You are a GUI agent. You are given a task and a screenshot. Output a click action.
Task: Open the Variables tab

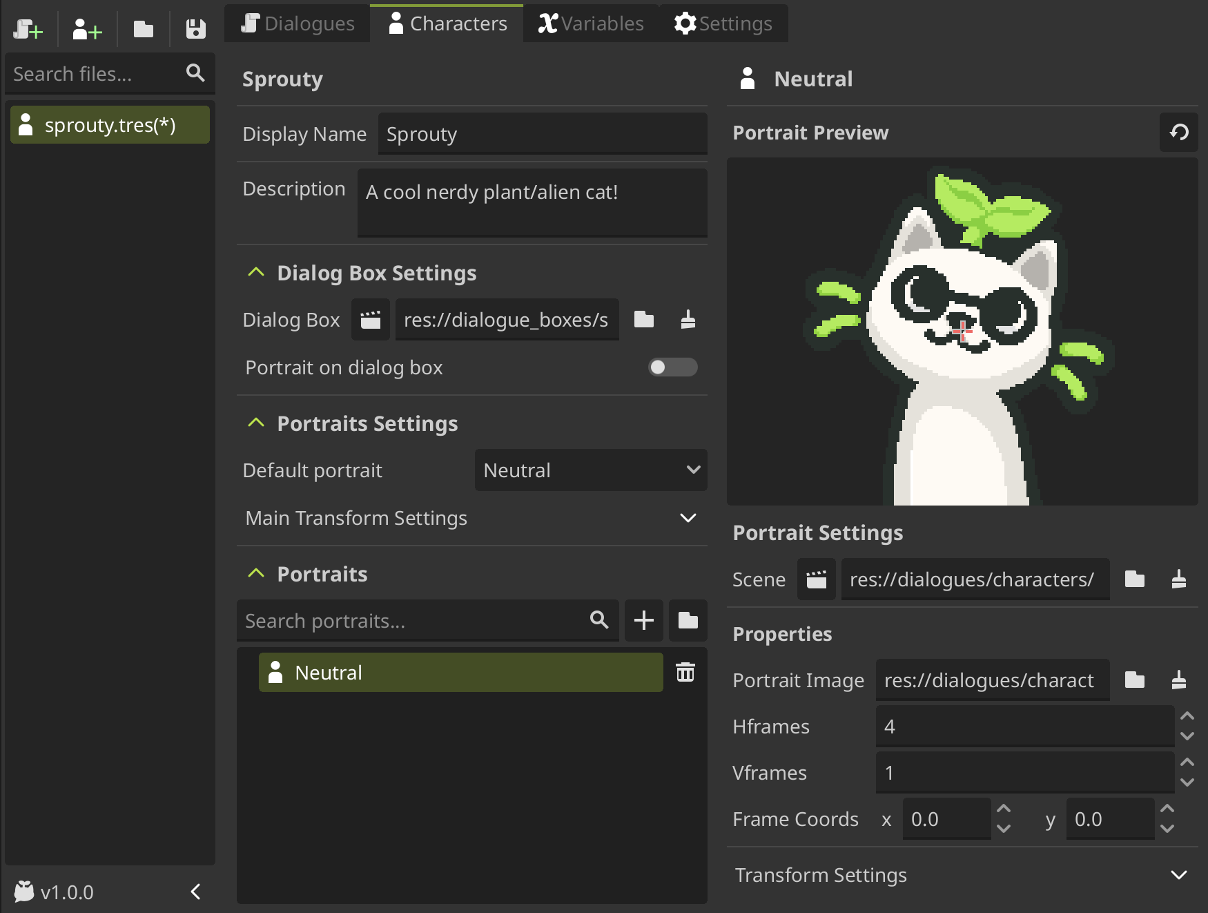click(591, 23)
